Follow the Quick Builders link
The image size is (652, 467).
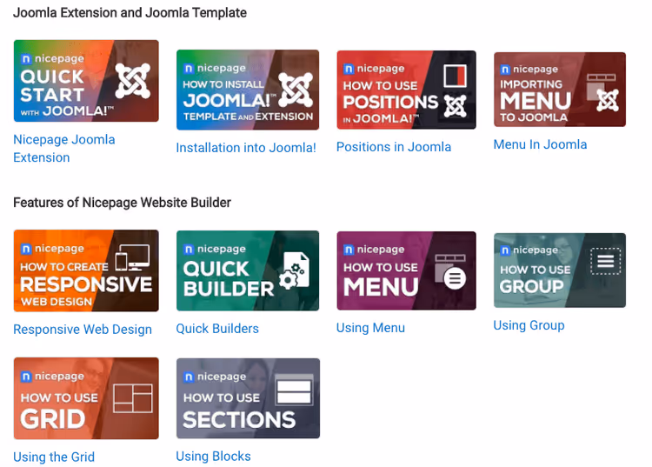point(217,329)
